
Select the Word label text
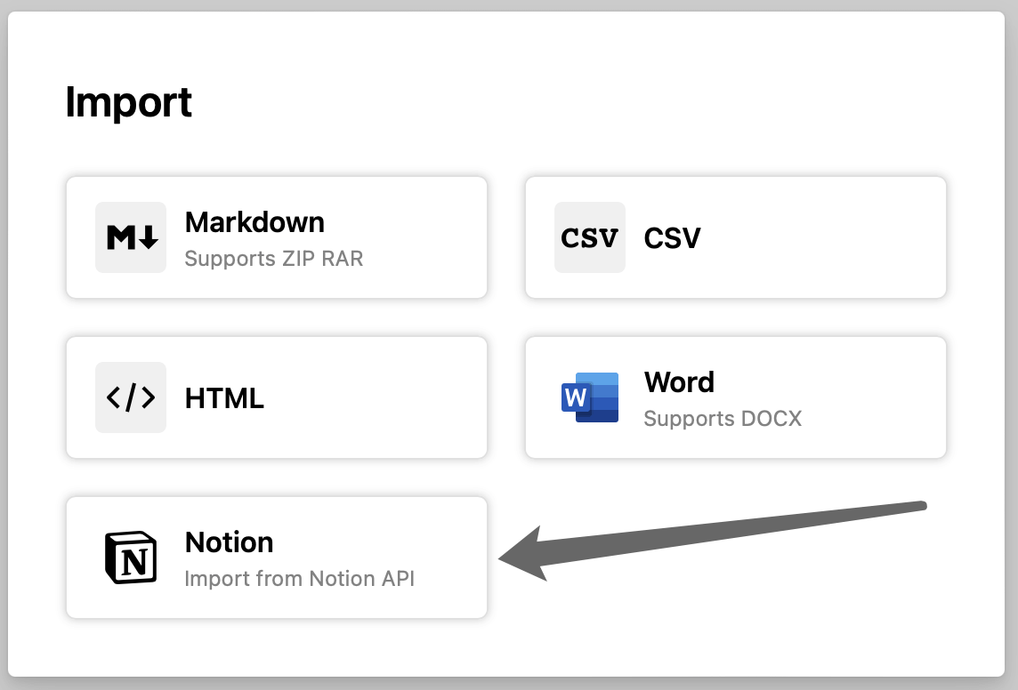(679, 382)
